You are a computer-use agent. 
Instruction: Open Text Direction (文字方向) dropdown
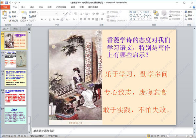click(113, 12)
